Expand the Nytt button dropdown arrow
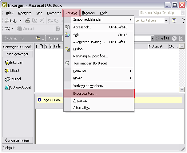The height and width of the screenshot is (153, 187). [x=21, y=21]
